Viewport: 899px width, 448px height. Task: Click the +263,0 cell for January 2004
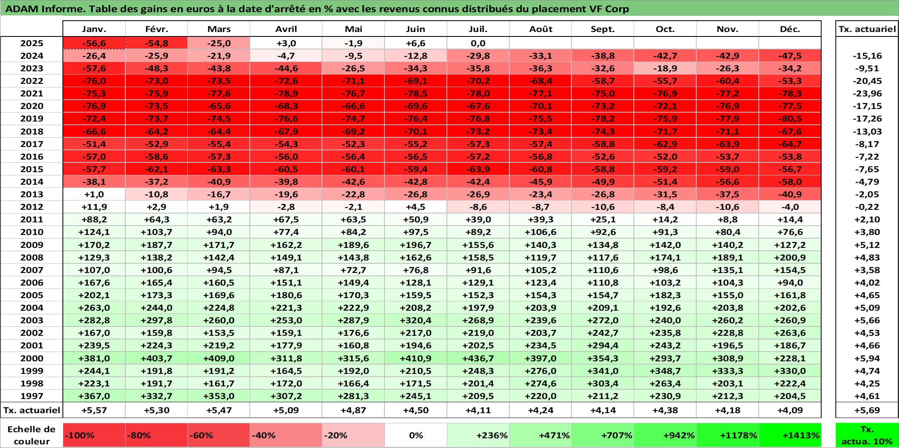tap(94, 307)
